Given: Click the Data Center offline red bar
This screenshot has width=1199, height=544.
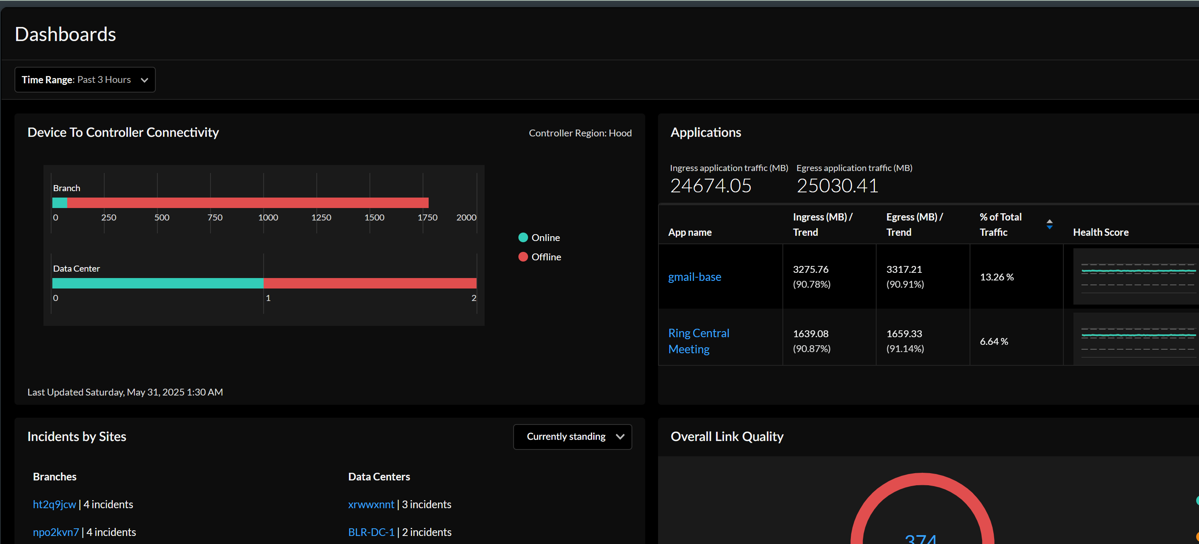Looking at the screenshot, I should click(x=369, y=283).
